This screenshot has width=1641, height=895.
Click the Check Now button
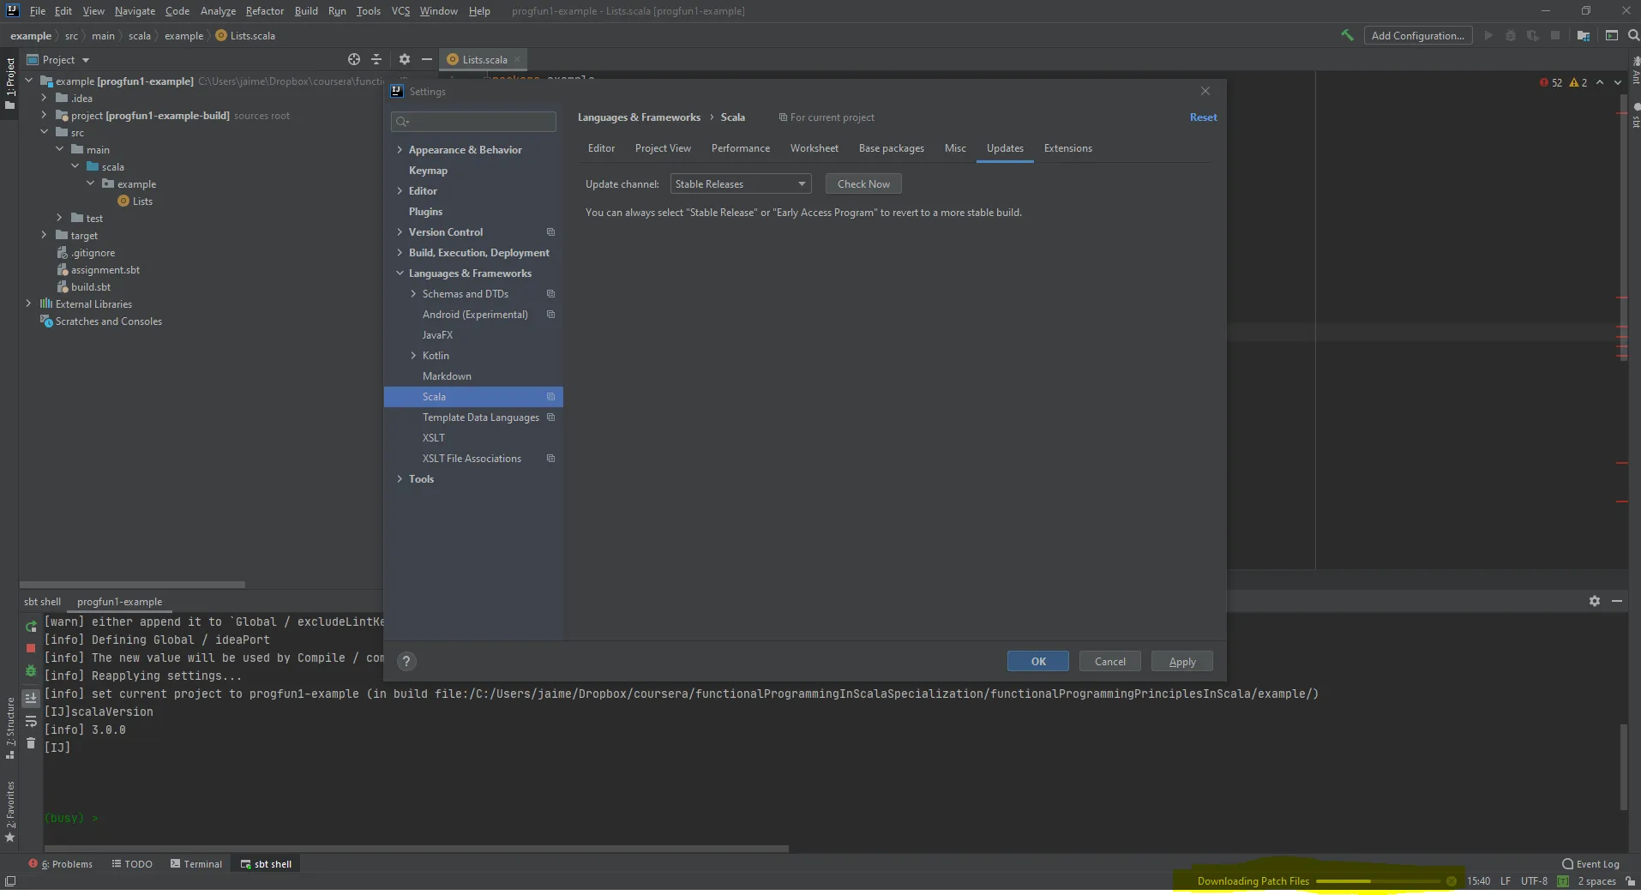pyautogui.click(x=863, y=184)
